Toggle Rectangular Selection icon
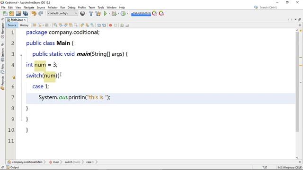Screen dimensions: 303x170 [x=76, y=25]
